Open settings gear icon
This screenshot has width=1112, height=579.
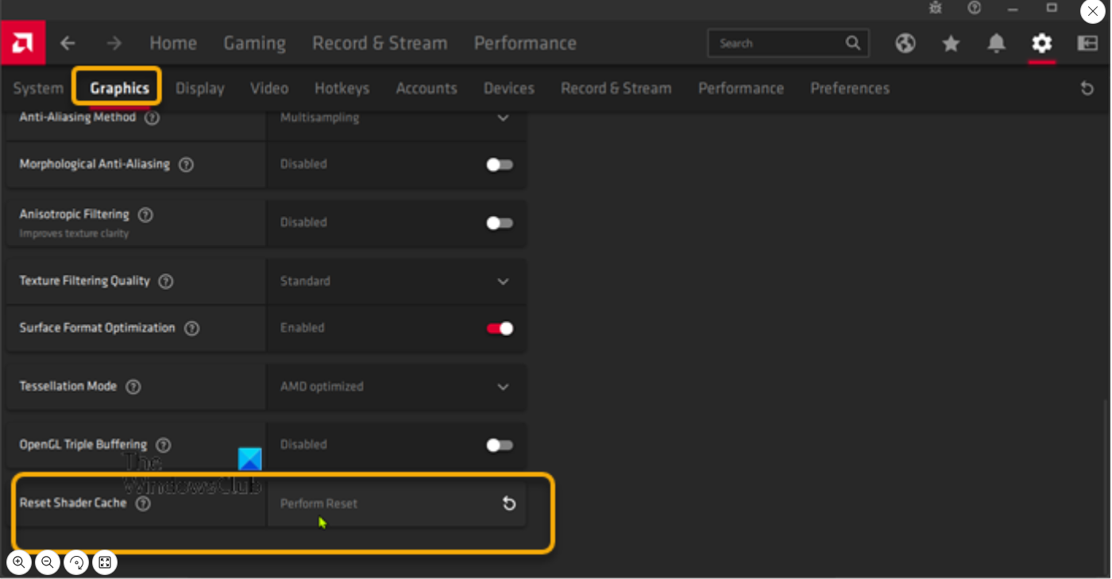(x=1042, y=43)
